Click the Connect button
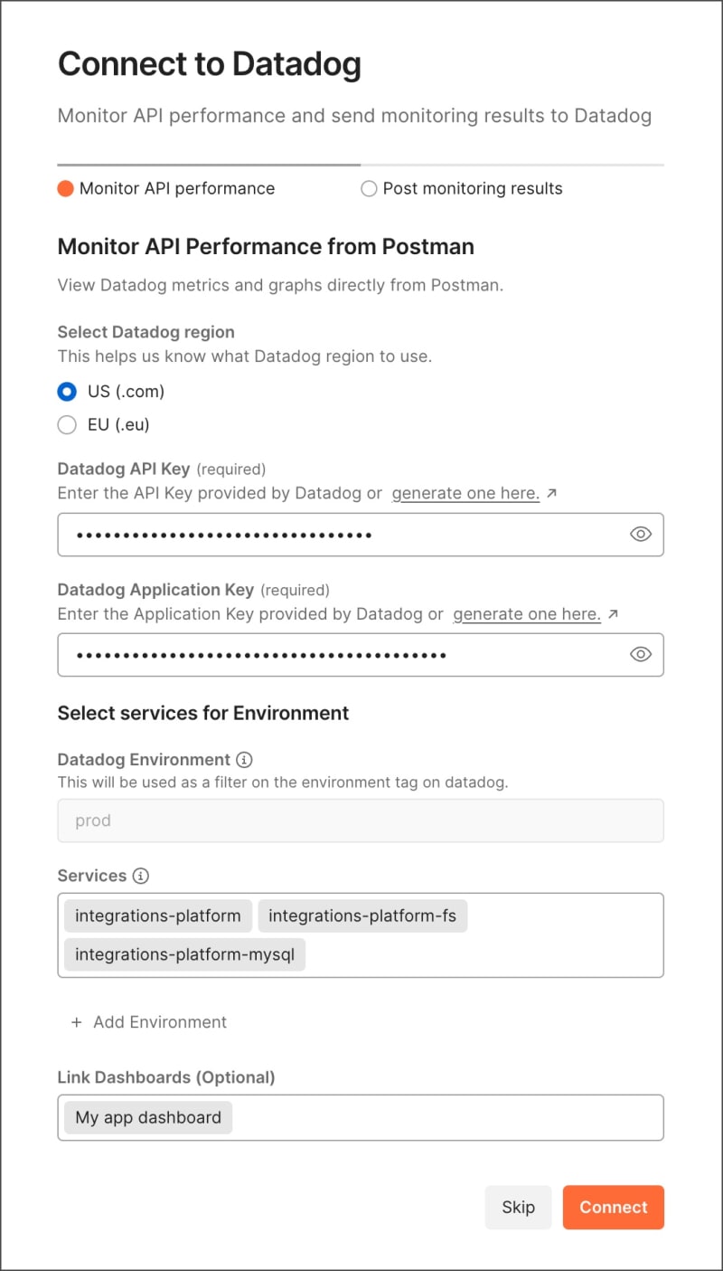This screenshot has height=1271, width=723. [613, 1207]
